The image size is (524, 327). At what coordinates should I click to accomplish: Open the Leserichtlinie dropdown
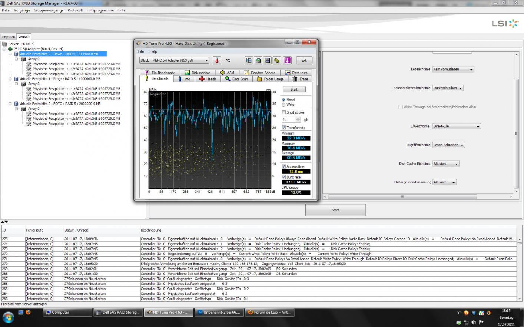453,69
